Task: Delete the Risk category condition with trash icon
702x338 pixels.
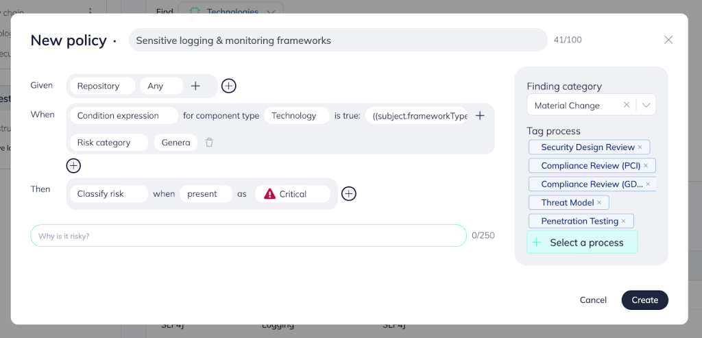Action: tap(210, 143)
